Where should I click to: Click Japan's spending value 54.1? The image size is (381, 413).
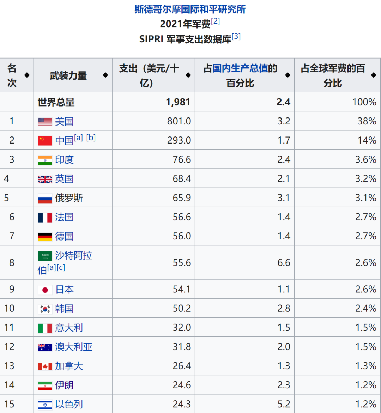click(182, 290)
